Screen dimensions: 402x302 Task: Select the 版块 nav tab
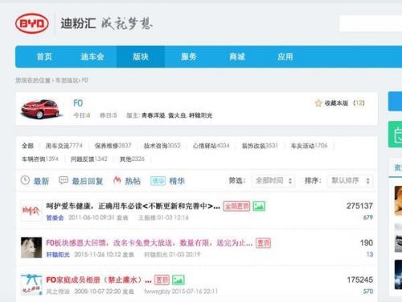[x=141, y=56]
